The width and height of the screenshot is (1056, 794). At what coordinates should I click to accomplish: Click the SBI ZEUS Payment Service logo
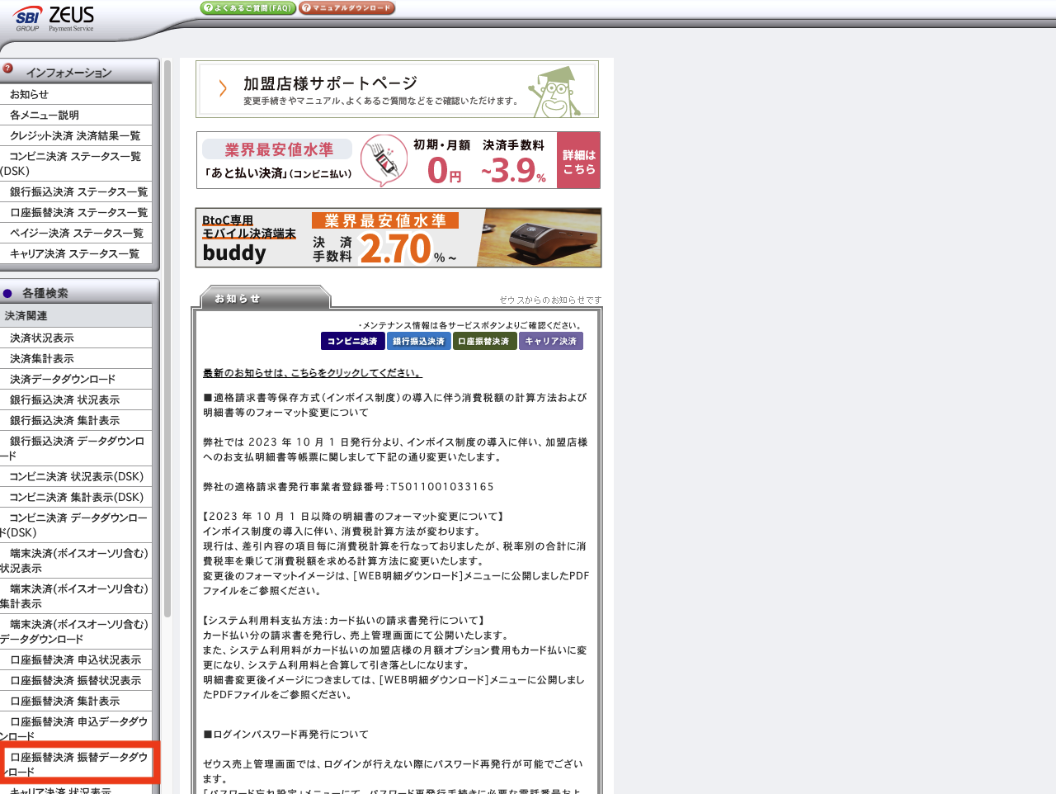[54, 18]
